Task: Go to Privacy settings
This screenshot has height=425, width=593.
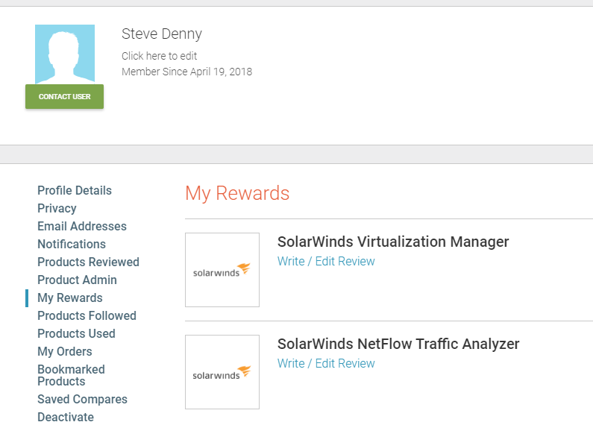Action: pos(57,209)
